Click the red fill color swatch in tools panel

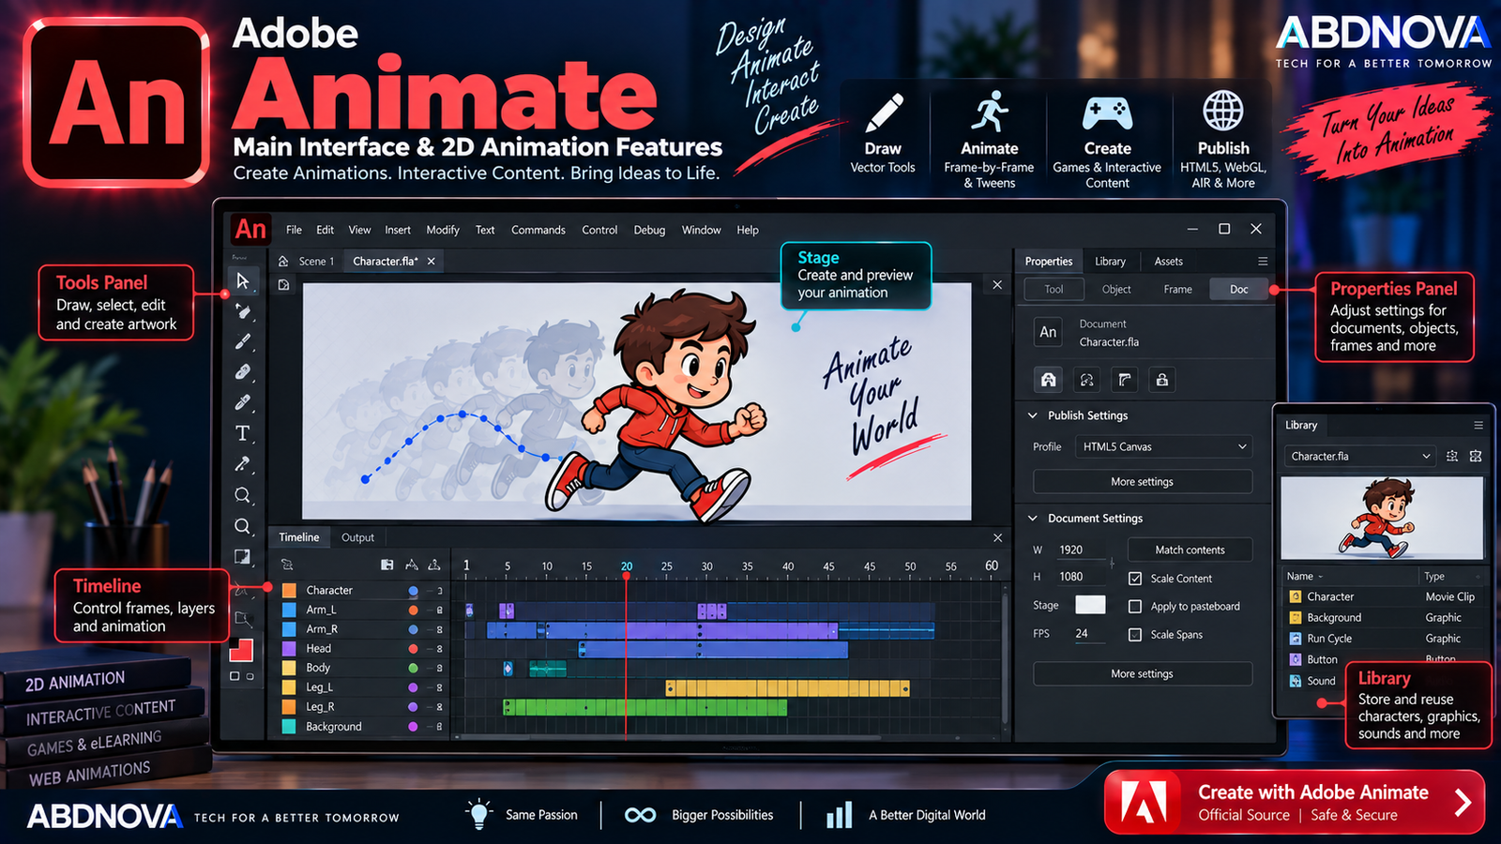241,649
